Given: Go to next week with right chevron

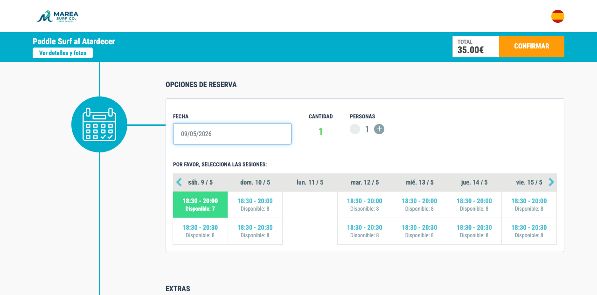Looking at the screenshot, I should [x=551, y=182].
